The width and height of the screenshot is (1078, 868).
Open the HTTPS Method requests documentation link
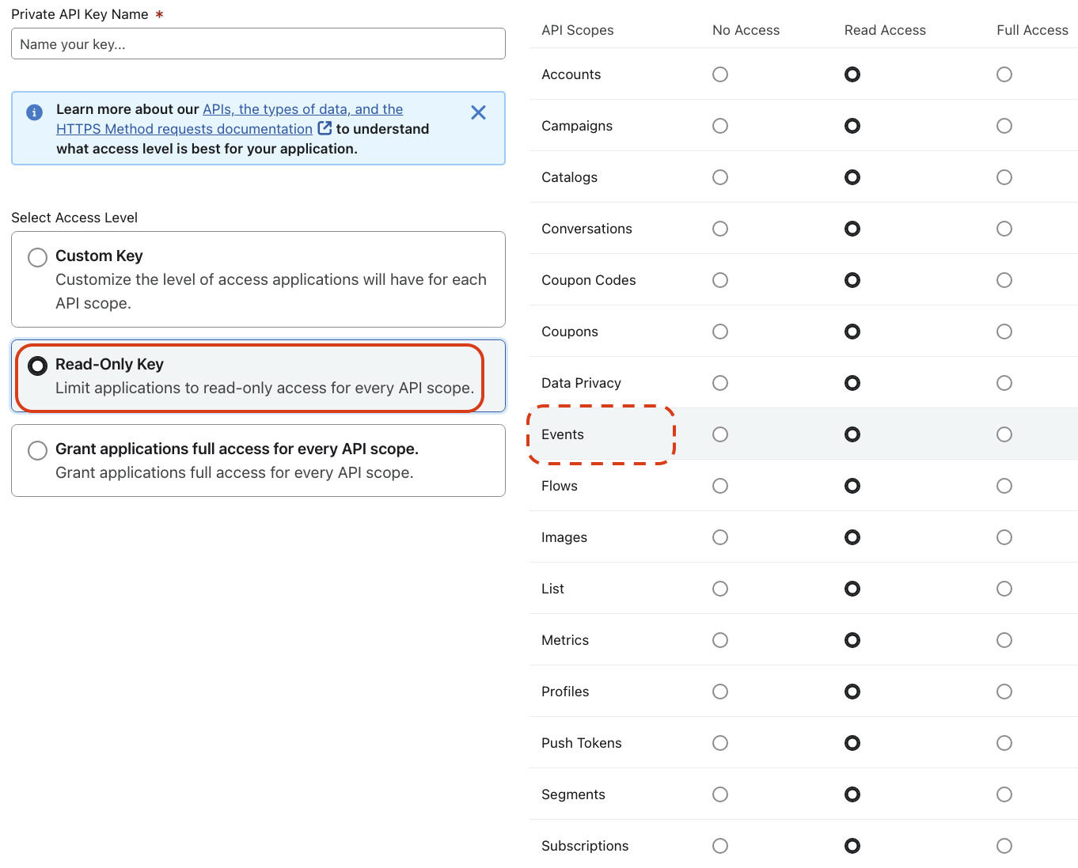point(184,129)
